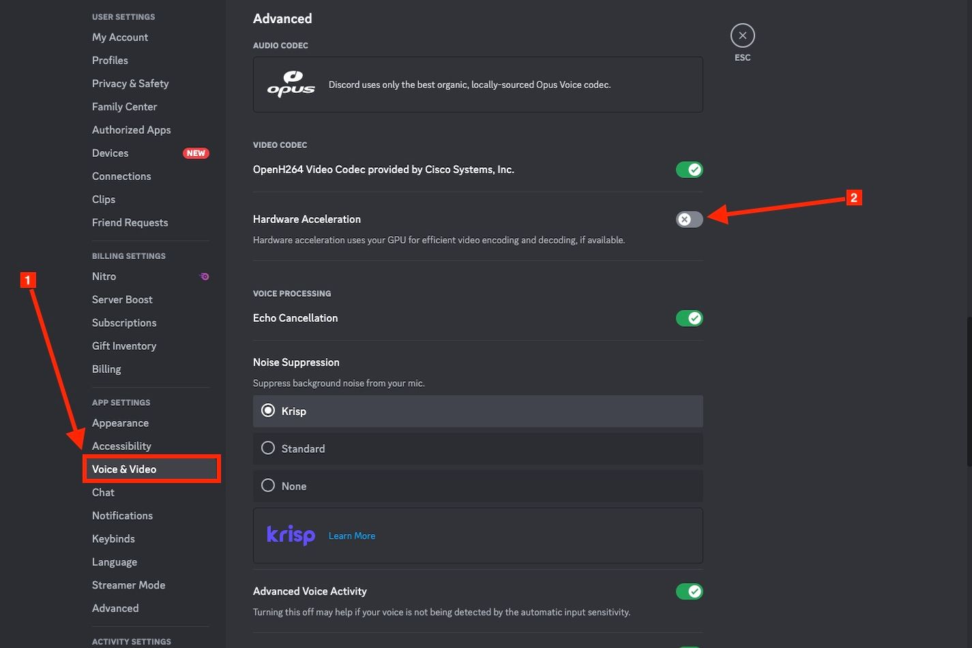This screenshot has height=648, width=972.
Task: Close settings with the ESC button
Action: (742, 35)
